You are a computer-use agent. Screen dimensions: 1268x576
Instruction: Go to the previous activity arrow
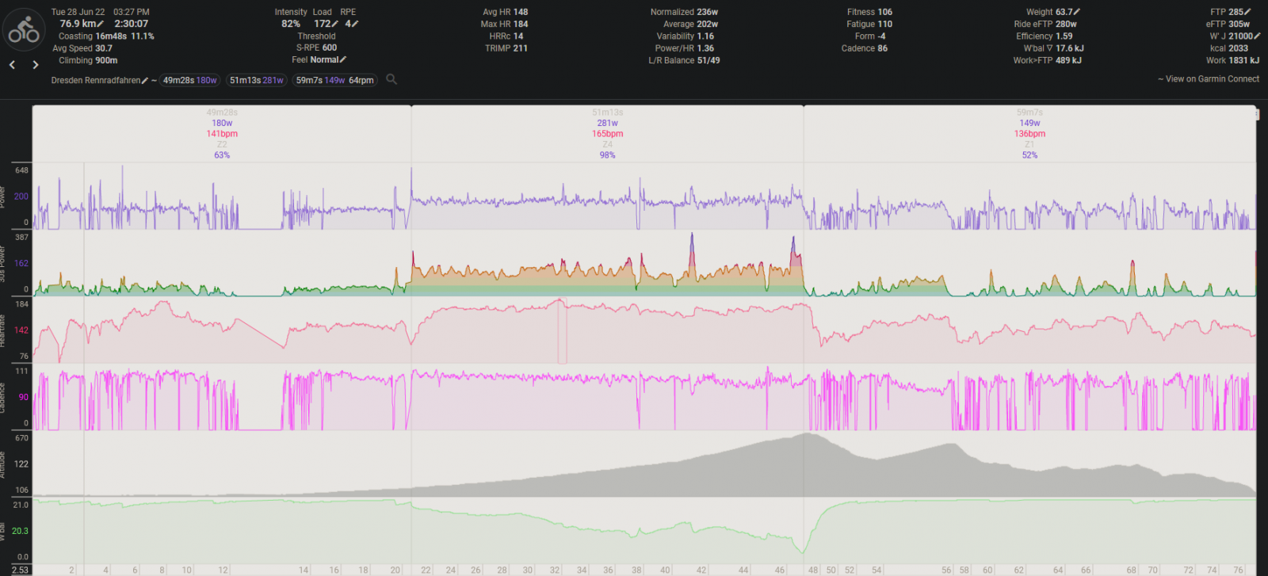click(13, 65)
